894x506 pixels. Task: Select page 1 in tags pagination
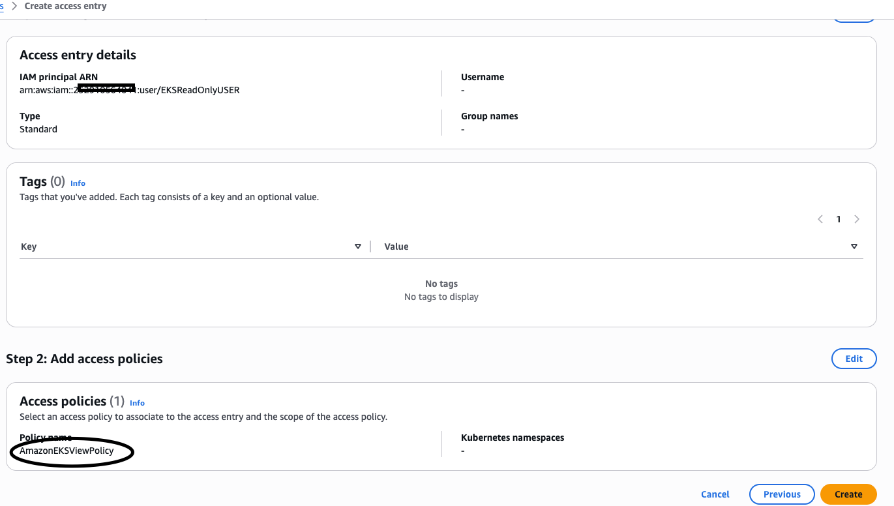click(x=839, y=219)
